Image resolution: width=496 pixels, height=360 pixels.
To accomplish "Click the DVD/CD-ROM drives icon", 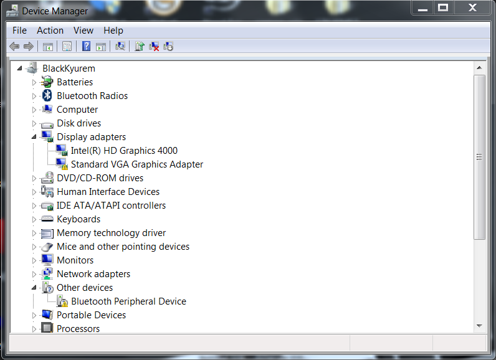I will coord(47,178).
